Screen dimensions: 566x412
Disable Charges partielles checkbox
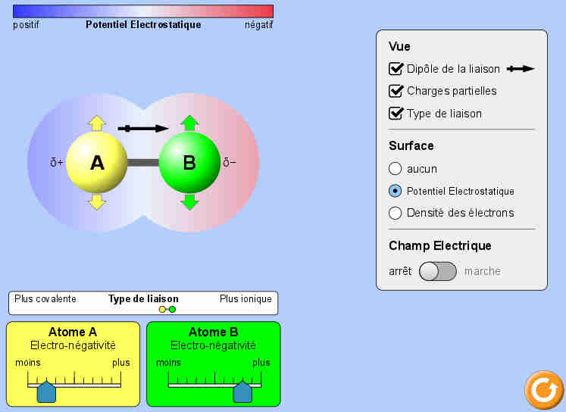click(x=396, y=91)
